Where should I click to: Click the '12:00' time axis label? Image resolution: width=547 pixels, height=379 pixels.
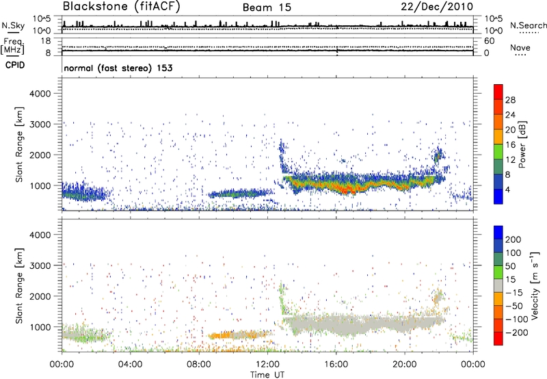click(267, 365)
